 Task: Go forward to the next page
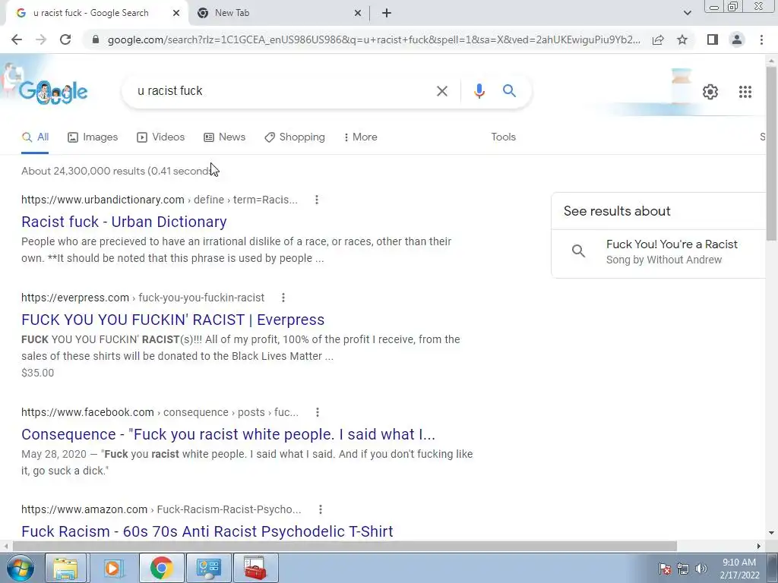41,39
